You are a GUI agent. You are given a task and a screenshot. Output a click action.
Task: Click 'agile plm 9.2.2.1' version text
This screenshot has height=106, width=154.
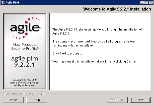coord(25,62)
